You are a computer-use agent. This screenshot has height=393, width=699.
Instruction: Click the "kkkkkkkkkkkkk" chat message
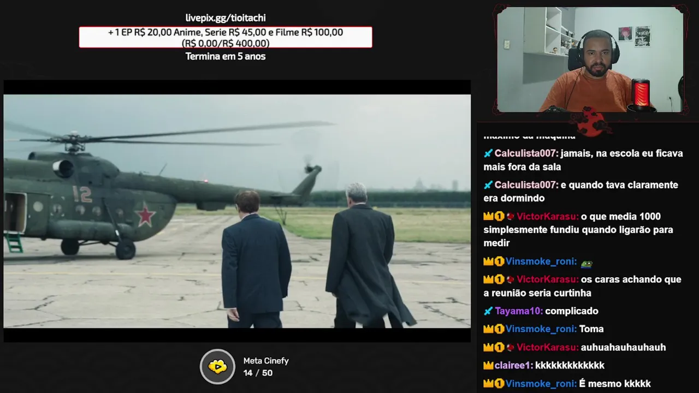(x=570, y=365)
